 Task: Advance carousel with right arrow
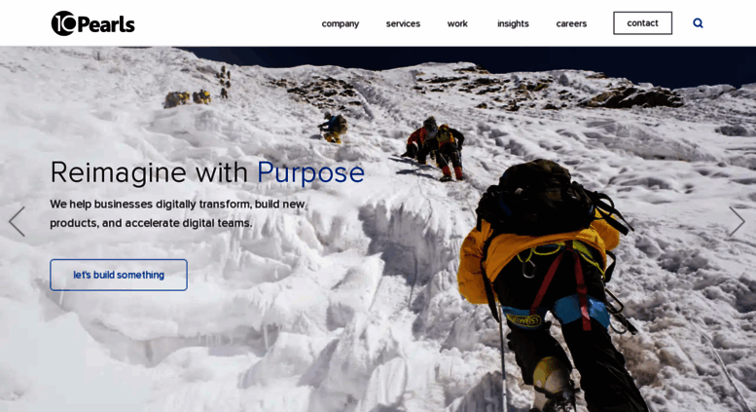point(738,221)
